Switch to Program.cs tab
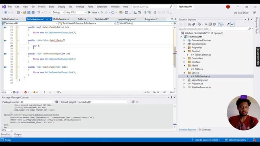 pyautogui.click(x=151, y=19)
